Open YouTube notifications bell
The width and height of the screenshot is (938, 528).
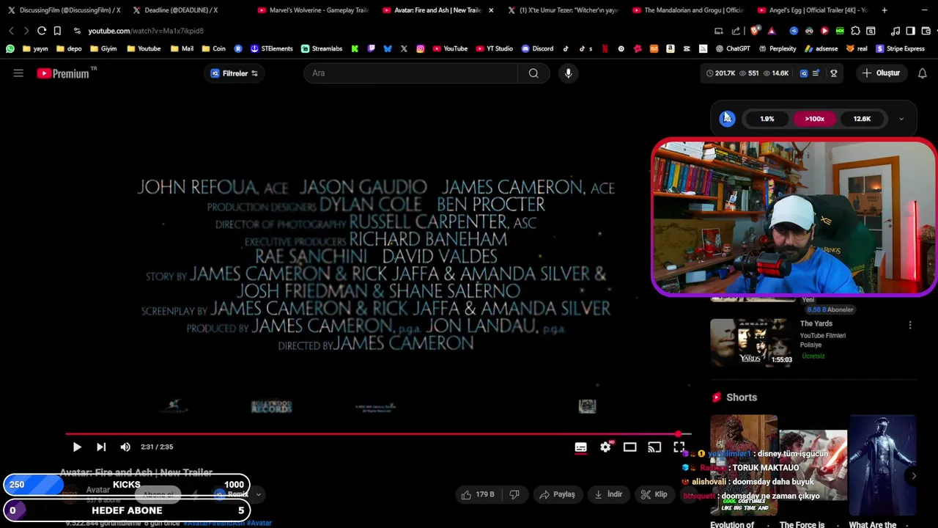(922, 73)
